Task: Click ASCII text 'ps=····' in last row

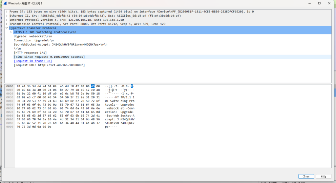Action: 111,127
